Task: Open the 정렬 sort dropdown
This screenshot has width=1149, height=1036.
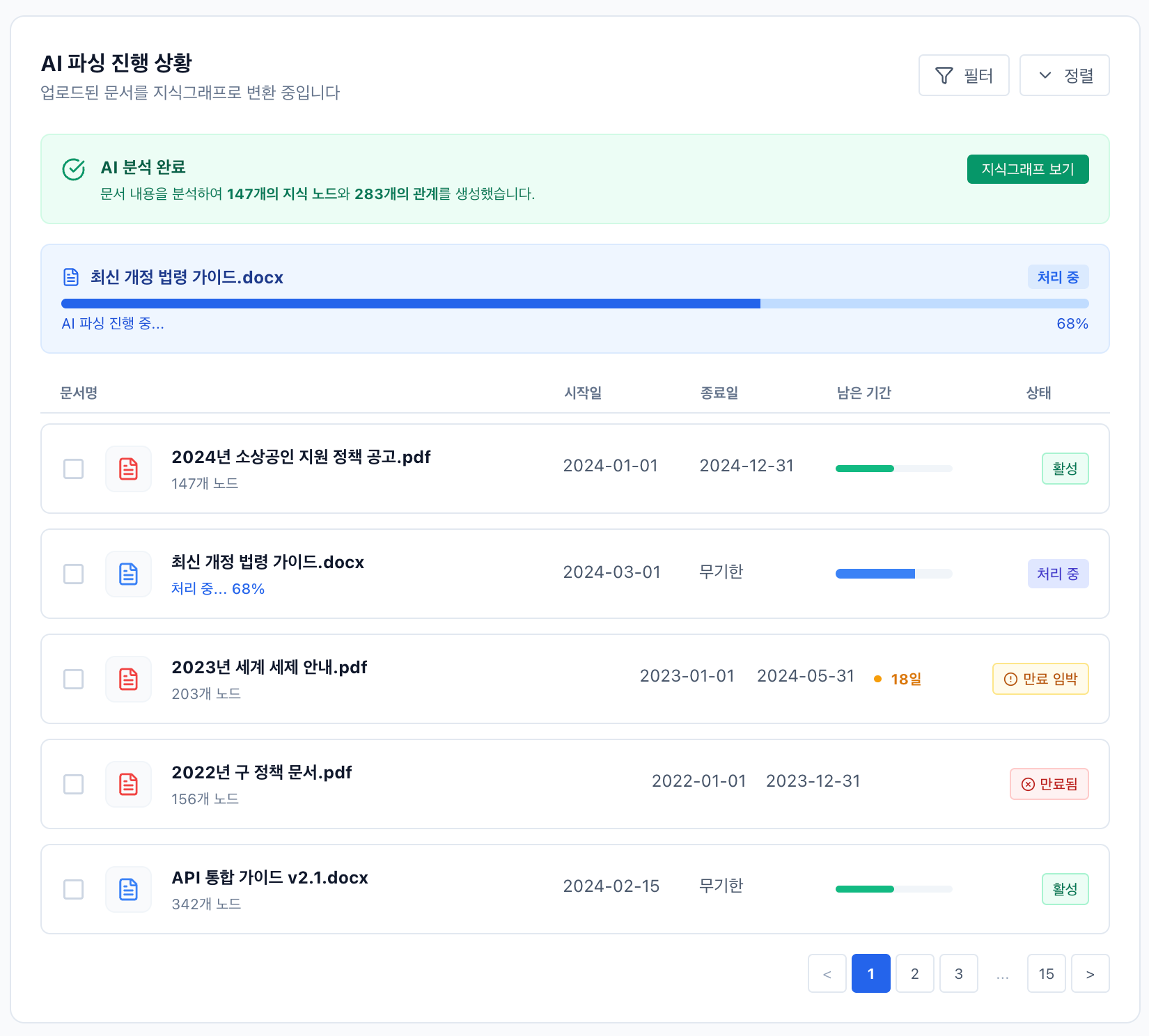Action: click(x=1064, y=75)
